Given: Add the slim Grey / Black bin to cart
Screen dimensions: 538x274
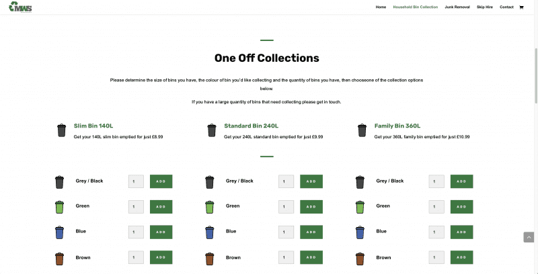Looking at the screenshot, I should [161, 181].
